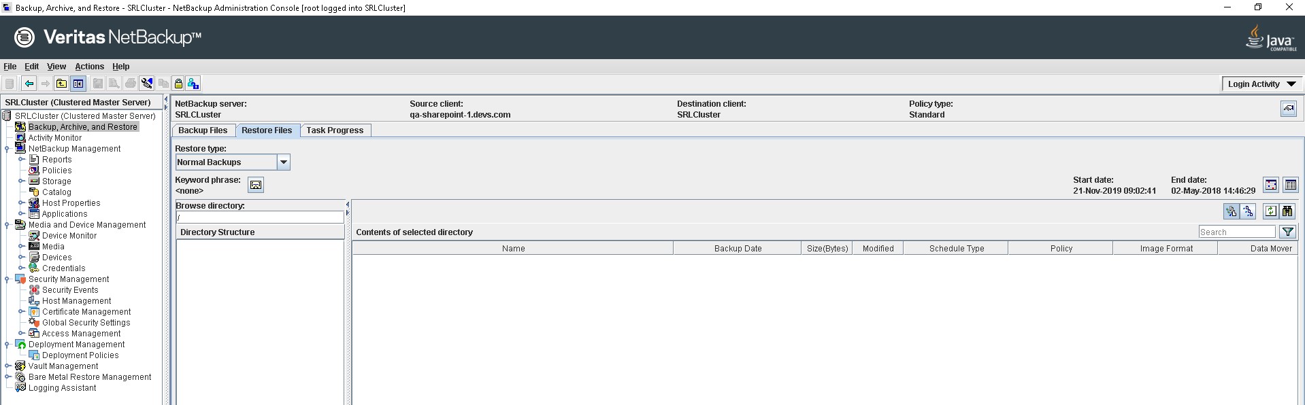Expand the Reports tree node

22,160
